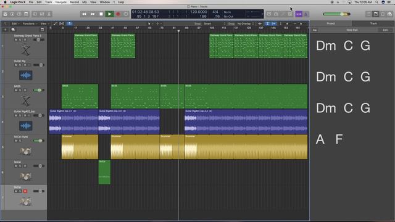Viewport: 395px width, 222px height.
Task: Select the short green SoCal region on track 6
Action: (104, 172)
